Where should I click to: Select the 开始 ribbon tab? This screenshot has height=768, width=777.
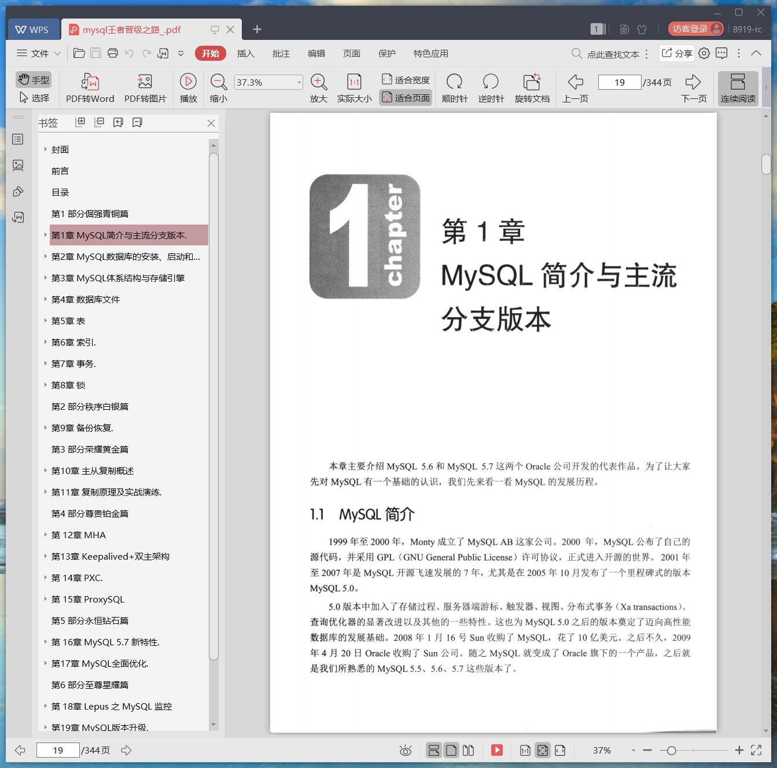(210, 53)
